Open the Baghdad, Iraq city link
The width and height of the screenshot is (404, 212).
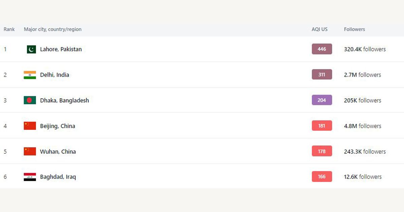pos(58,177)
